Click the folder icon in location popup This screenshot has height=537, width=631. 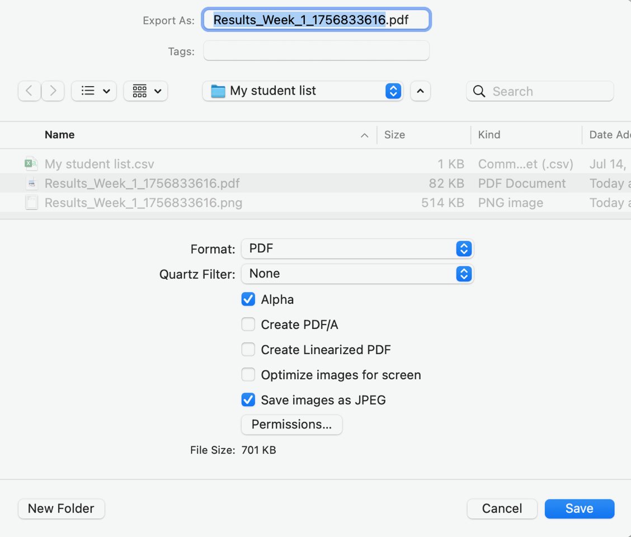pyautogui.click(x=218, y=91)
